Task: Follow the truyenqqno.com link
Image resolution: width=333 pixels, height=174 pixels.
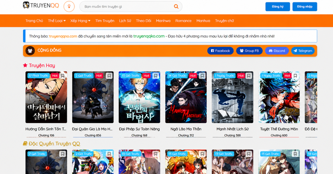Action: tap(63, 36)
